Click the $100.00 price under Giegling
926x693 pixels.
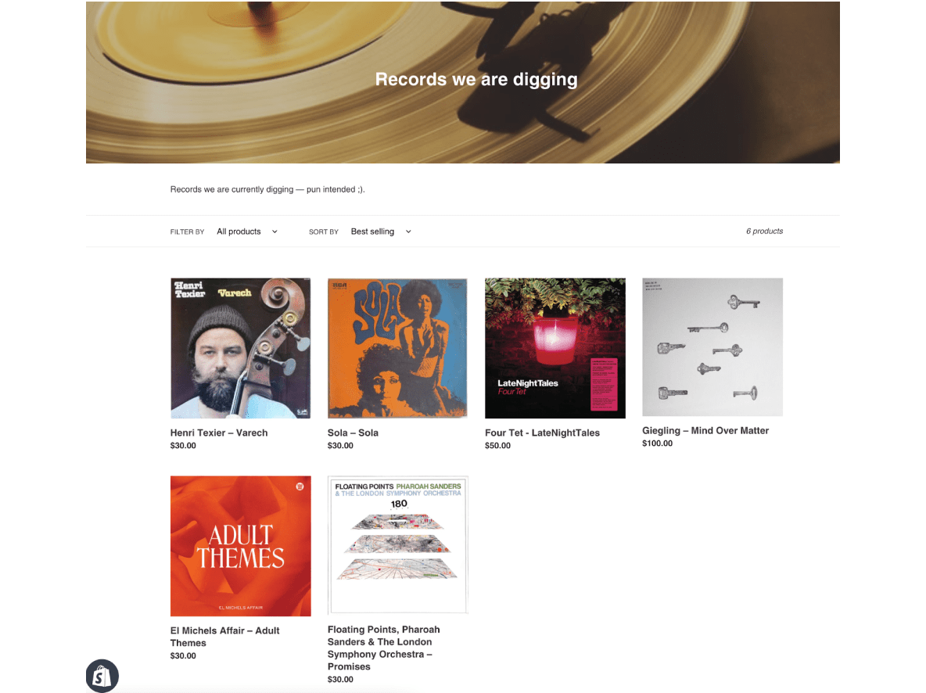click(657, 443)
